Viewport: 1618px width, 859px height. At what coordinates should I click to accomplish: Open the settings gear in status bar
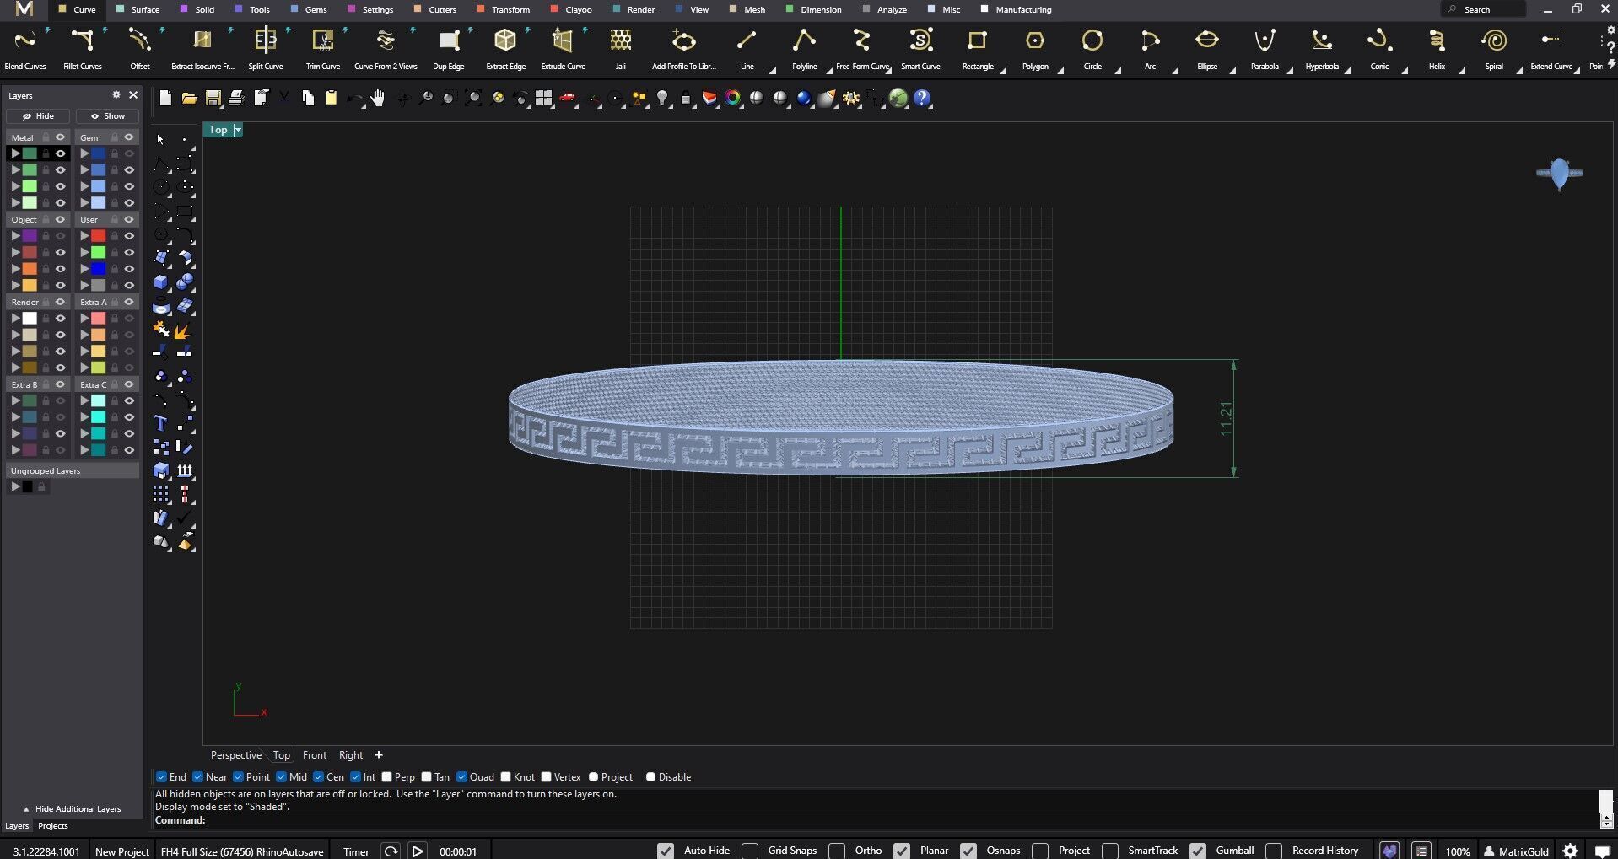tap(1571, 851)
